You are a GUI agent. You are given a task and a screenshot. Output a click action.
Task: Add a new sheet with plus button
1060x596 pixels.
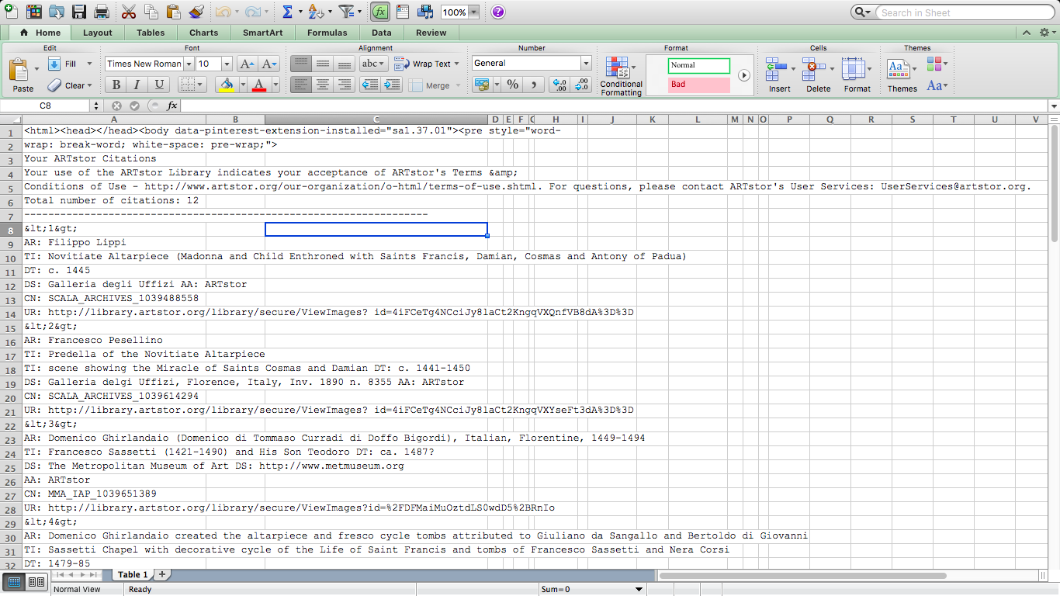(x=162, y=574)
